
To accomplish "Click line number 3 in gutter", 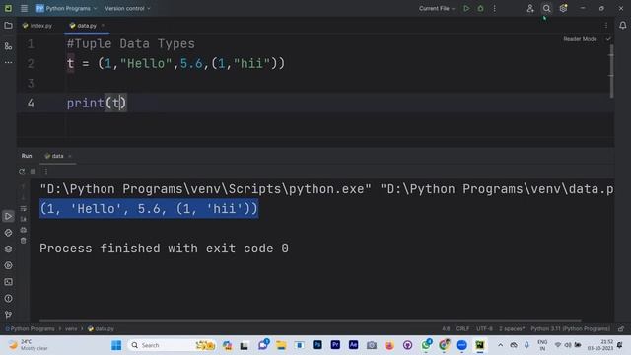I will pos(31,83).
